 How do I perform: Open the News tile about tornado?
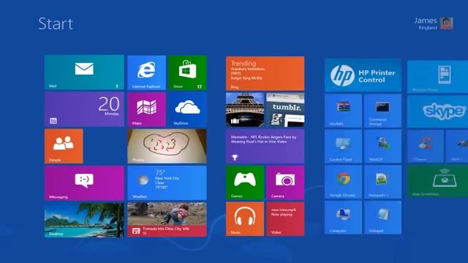(167, 220)
